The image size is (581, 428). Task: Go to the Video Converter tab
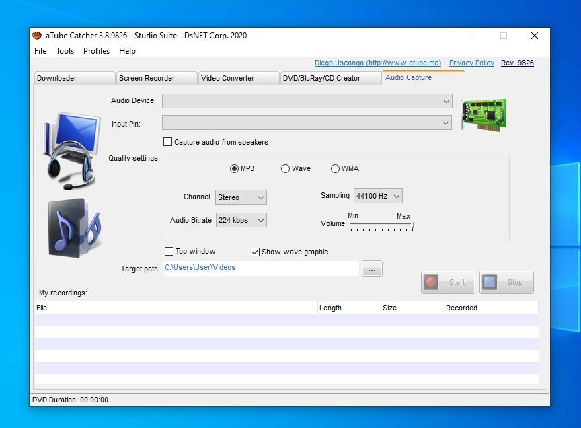[x=239, y=78]
